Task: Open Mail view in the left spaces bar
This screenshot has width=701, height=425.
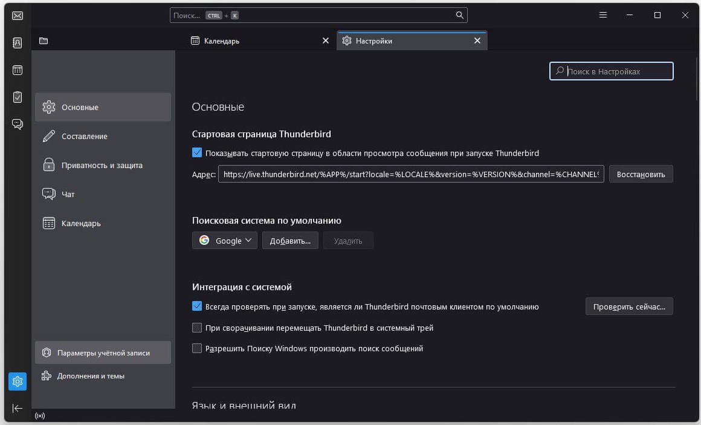Action: [x=18, y=16]
